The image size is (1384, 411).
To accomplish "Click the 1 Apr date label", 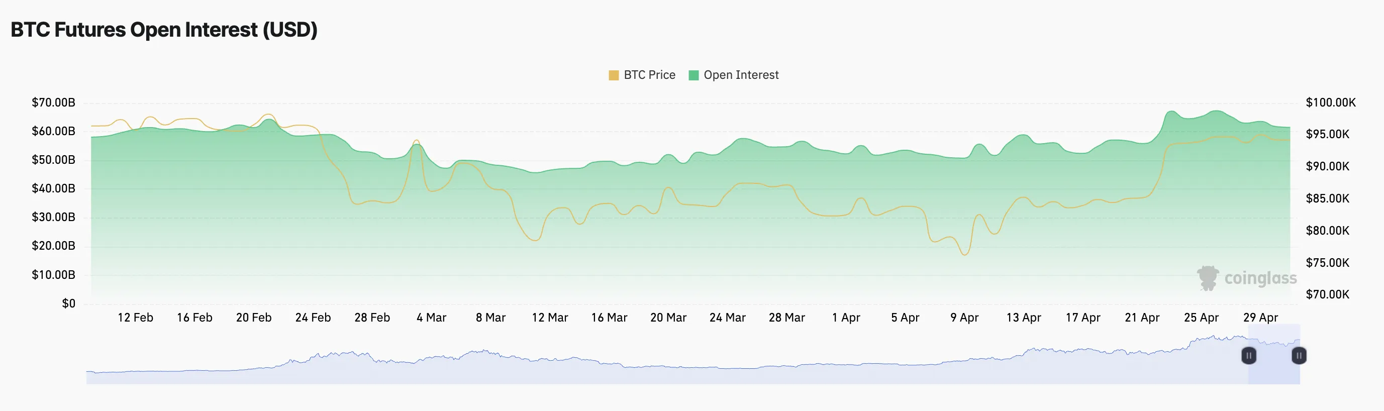I will point(846,318).
